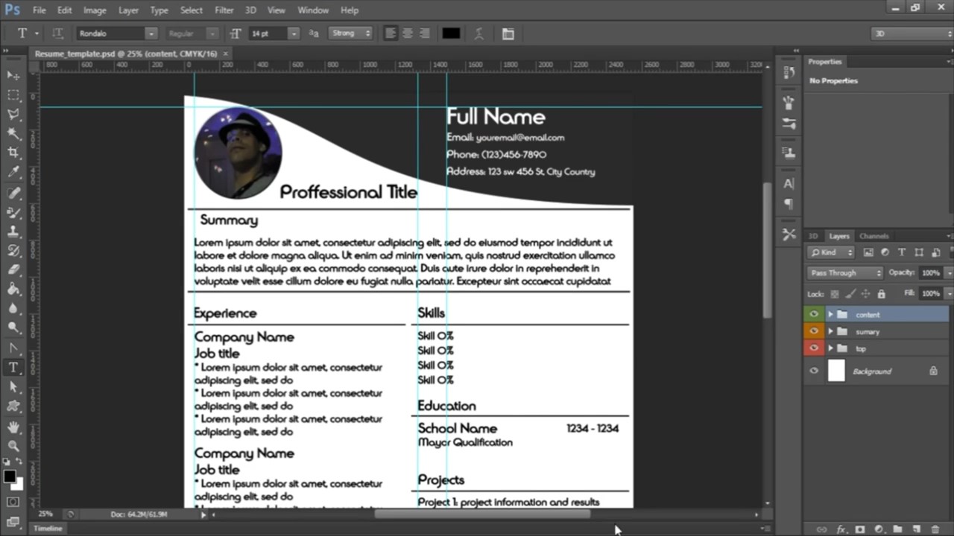Open the Paragraph panel icon
The image size is (954, 536).
coord(789,204)
